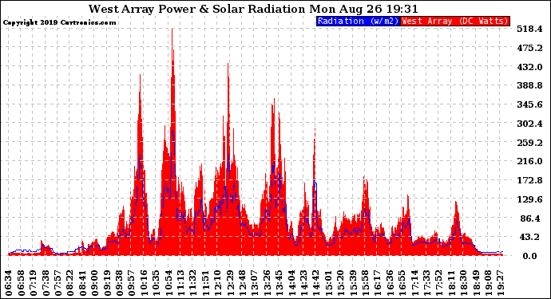The image size is (551, 299).
Task: Click the x-axis time label "13:07"
Action: 255,283
